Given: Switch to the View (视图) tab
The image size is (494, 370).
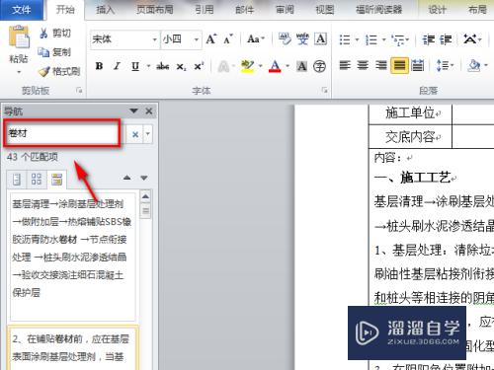Looking at the screenshot, I should 325,10.
